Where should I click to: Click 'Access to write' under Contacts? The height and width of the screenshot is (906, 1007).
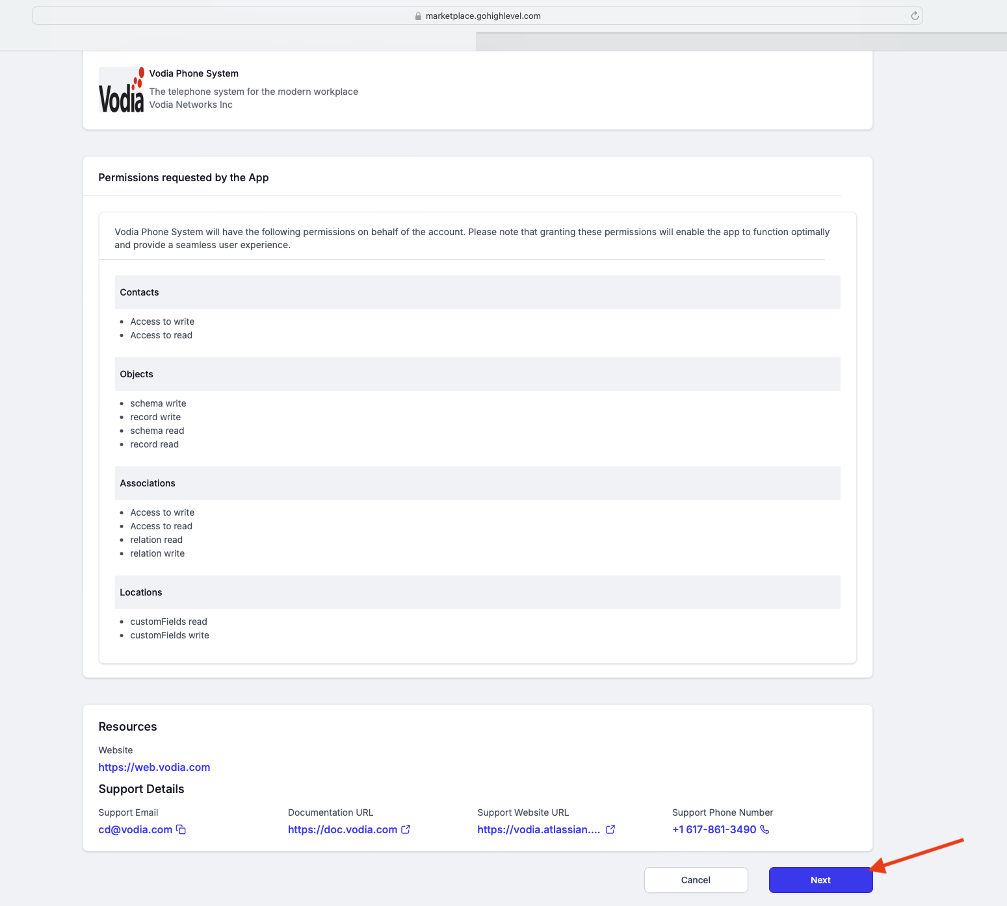(x=162, y=321)
